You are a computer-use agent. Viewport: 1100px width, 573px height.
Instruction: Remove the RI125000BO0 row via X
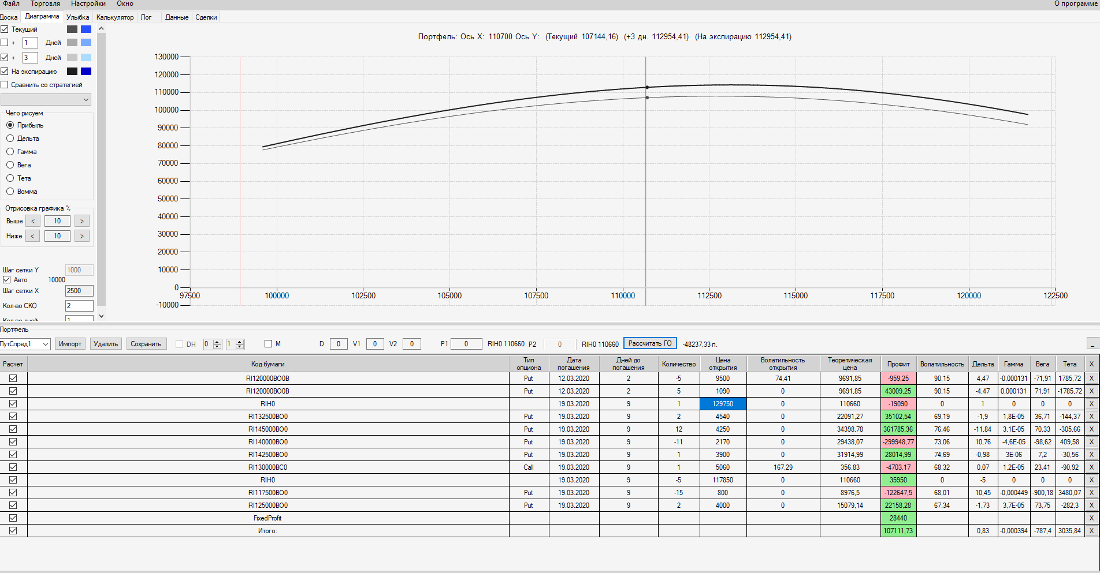click(1091, 505)
